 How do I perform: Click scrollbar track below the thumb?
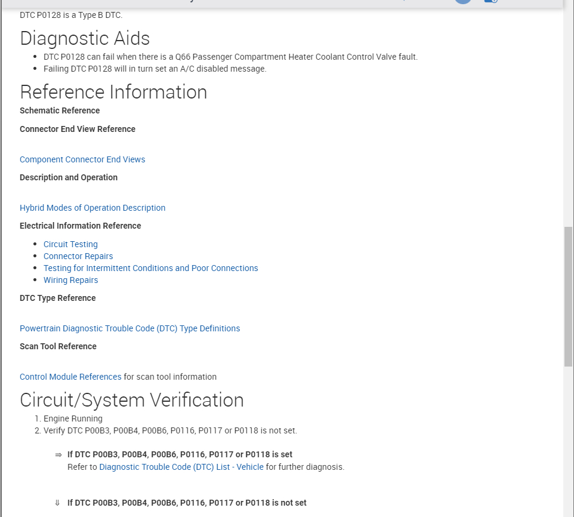568,442
